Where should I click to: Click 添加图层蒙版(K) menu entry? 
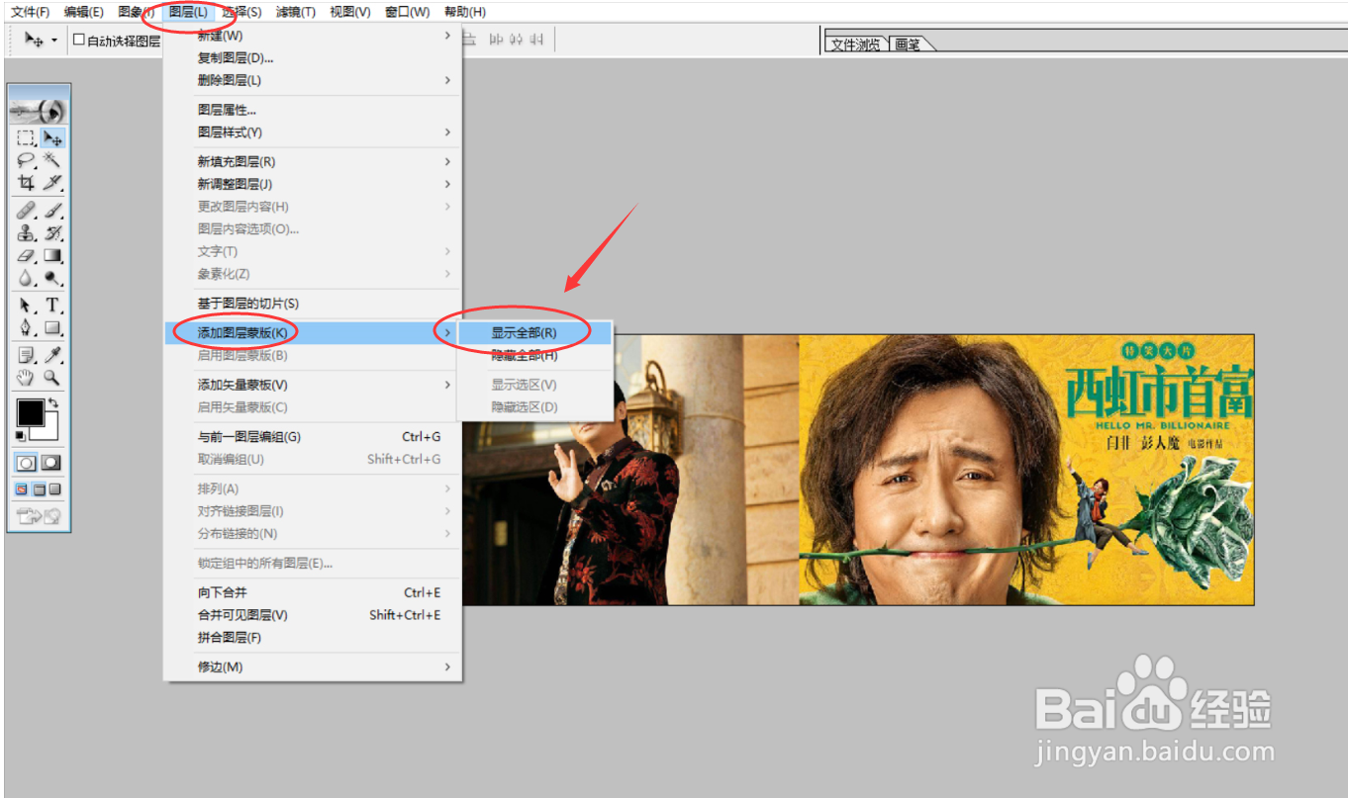click(x=313, y=333)
